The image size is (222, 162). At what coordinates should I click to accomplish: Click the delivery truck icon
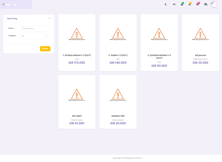[x=206, y=4]
